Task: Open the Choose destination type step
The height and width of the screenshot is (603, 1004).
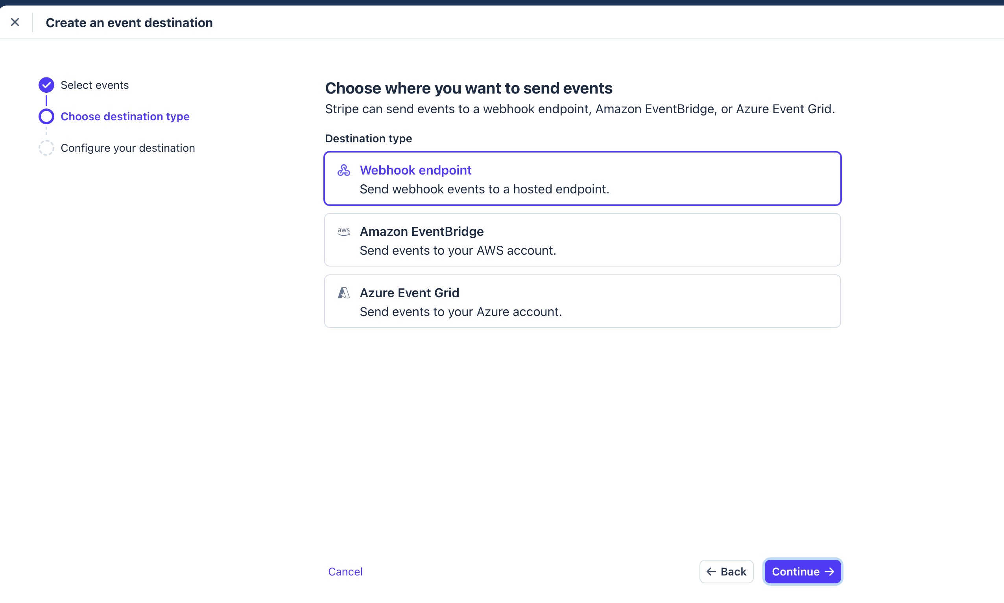Action: click(x=125, y=117)
